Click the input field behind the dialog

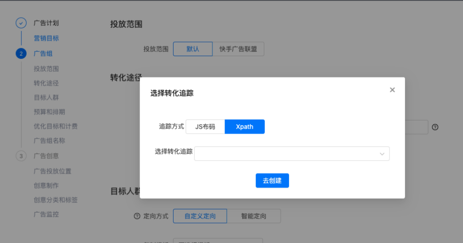click(x=417, y=127)
